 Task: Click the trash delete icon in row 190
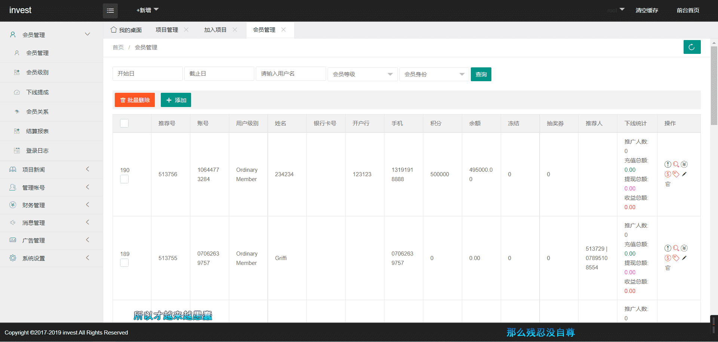coord(668,184)
